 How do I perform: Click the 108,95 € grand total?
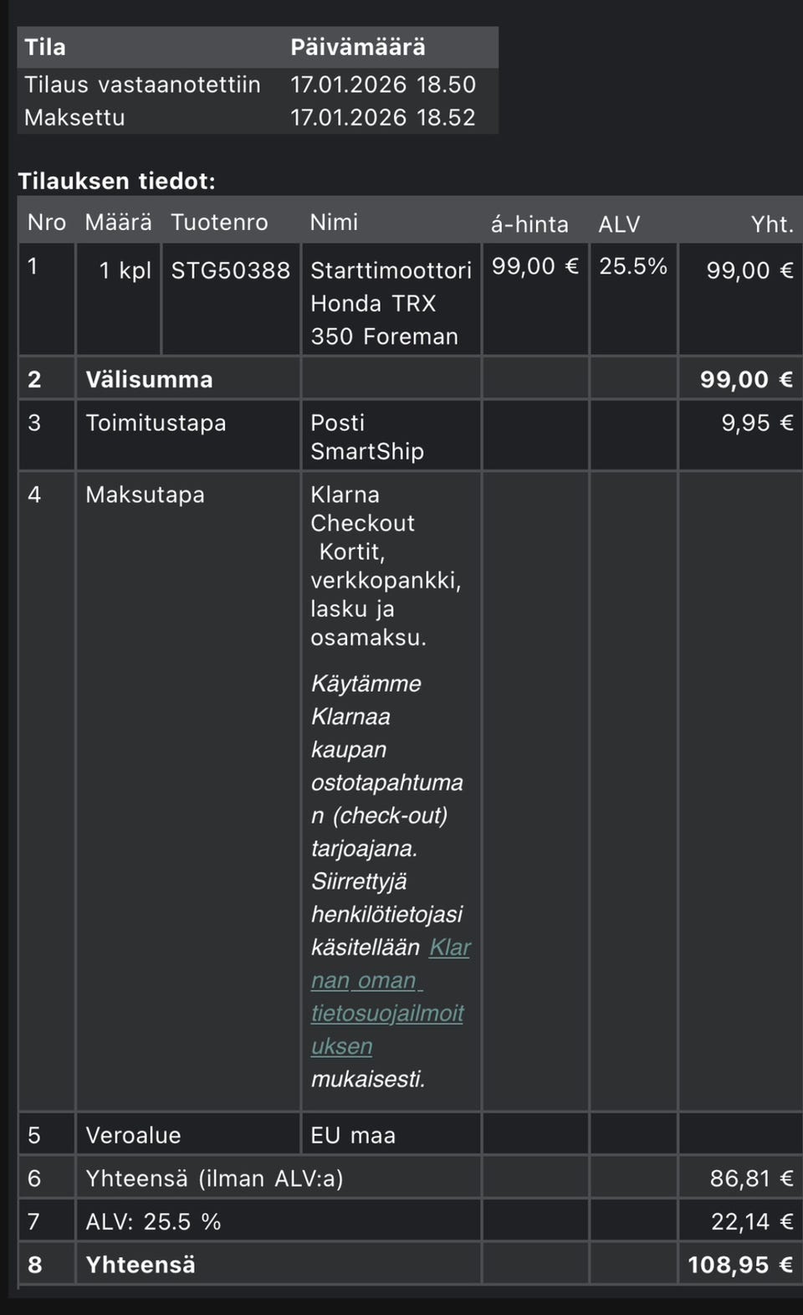[x=739, y=1265]
